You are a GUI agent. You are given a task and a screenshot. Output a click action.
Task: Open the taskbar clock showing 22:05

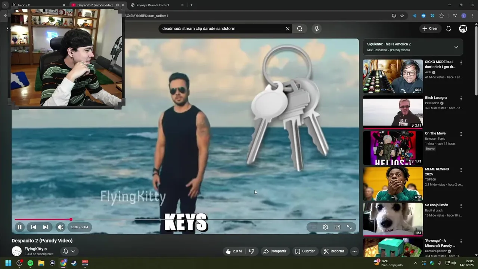point(466,263)
